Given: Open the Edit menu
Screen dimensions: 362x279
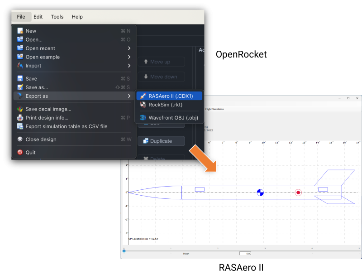Looking at the screenshot, I should (38, 17).
